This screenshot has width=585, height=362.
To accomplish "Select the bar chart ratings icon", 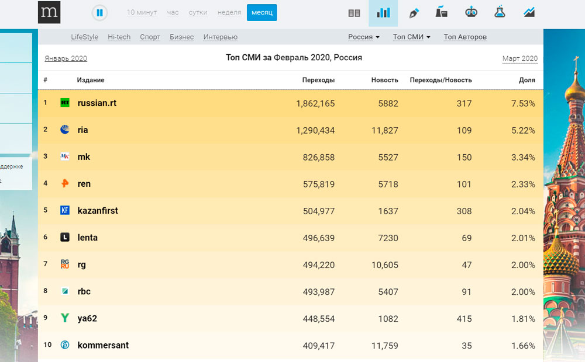I will tap(383, 13).
